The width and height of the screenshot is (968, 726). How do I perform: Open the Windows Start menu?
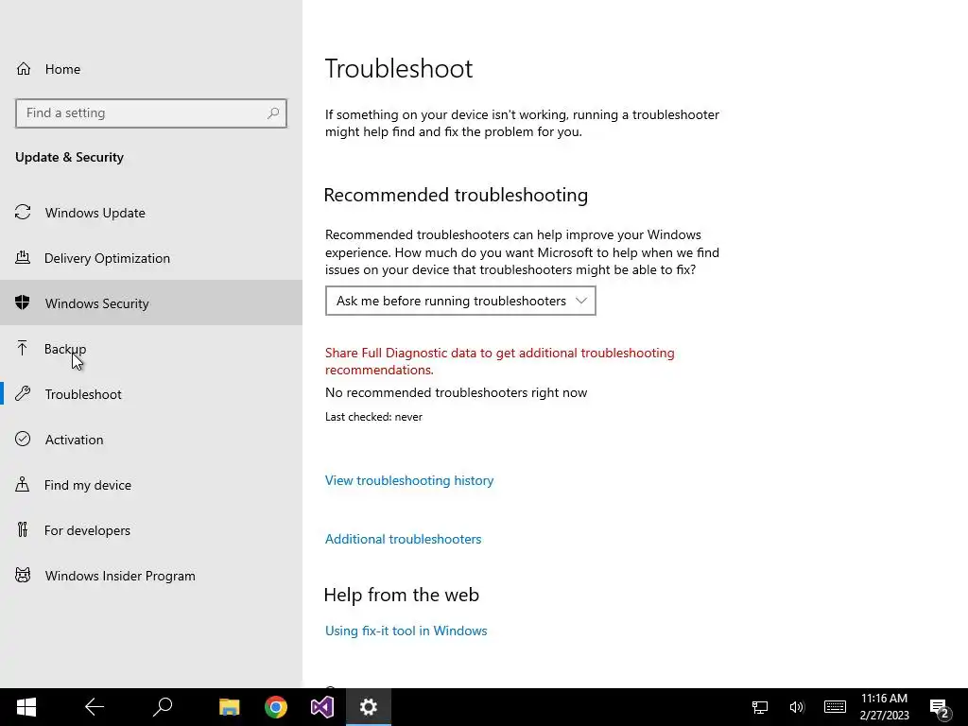26,707
